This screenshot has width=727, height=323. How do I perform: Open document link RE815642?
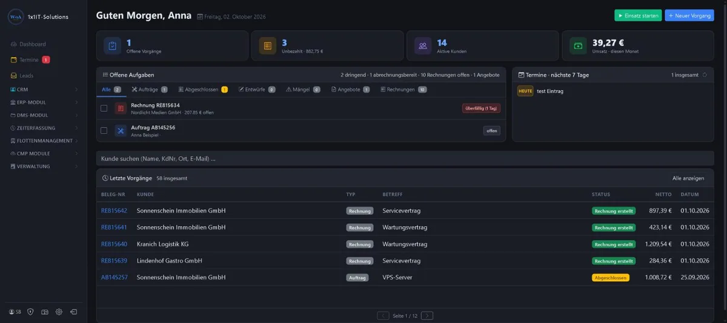114,210
